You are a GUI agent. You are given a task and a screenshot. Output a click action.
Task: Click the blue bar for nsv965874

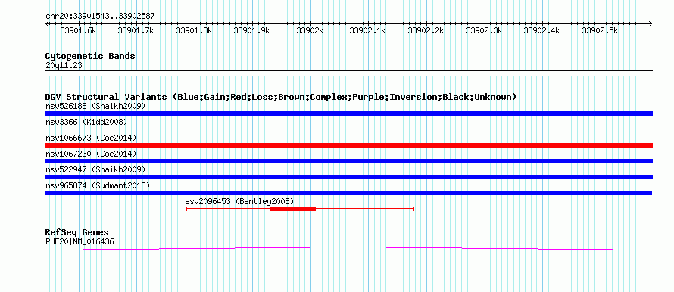pos(348,193)
